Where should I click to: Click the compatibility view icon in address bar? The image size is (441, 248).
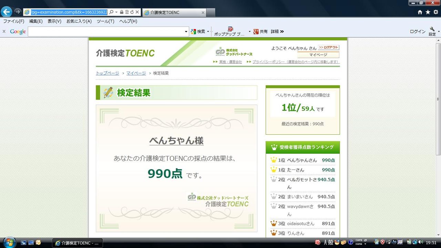click(127, 12)
